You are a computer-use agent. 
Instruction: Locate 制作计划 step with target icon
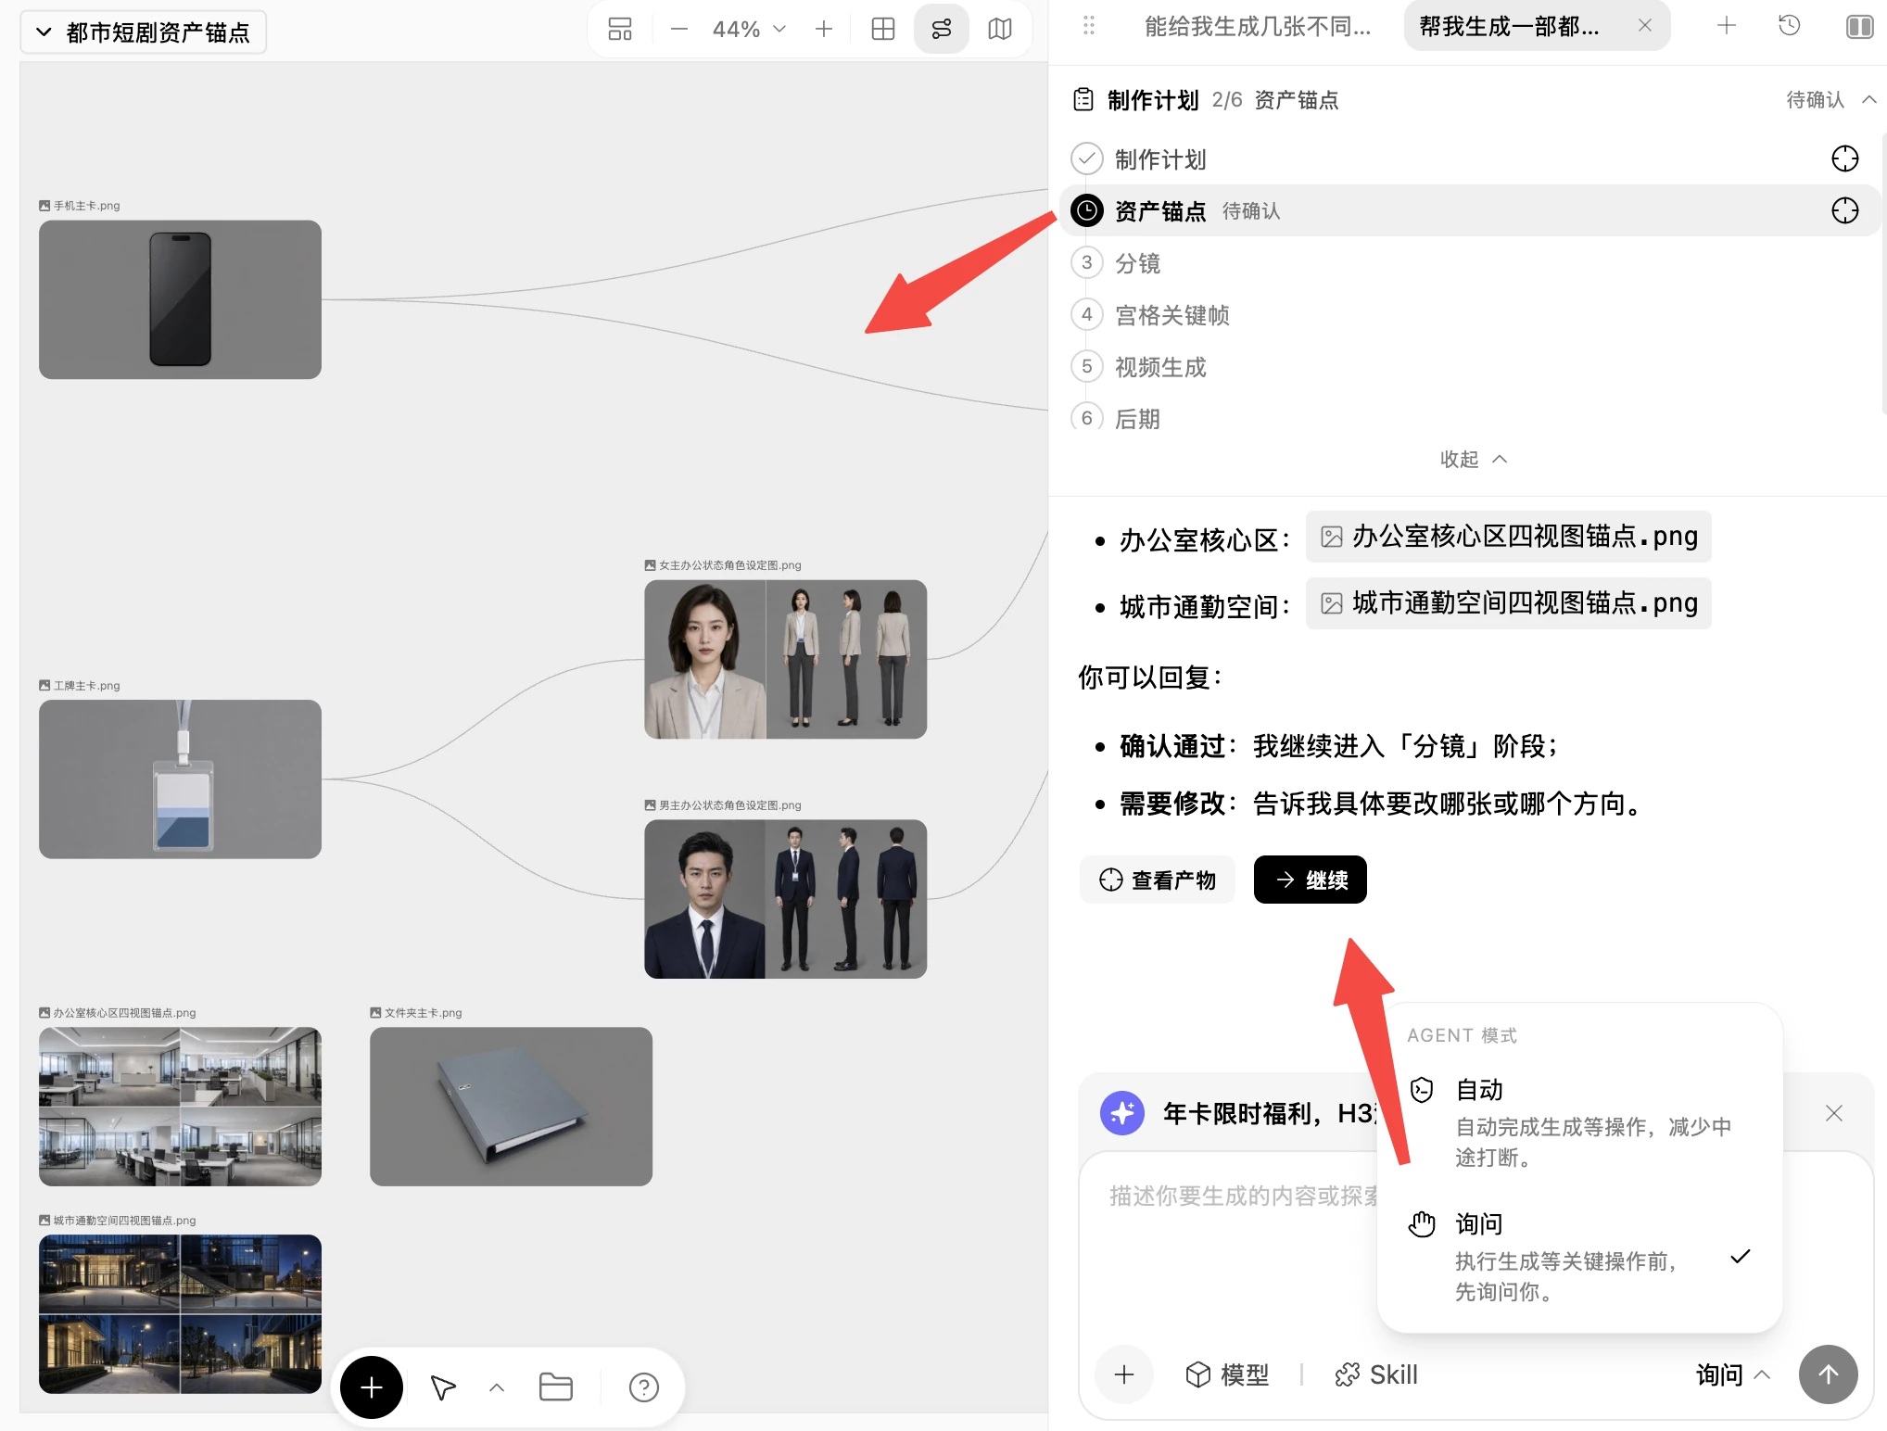1844,158
